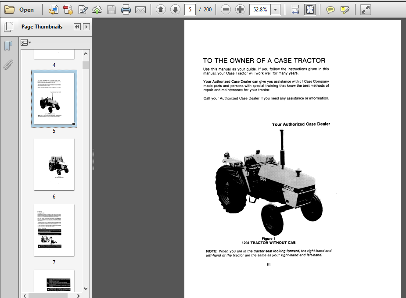Open the edit text and sign icon
Image resolution: width=406 pixels, height=298 pixels.
tap(83, 10)
